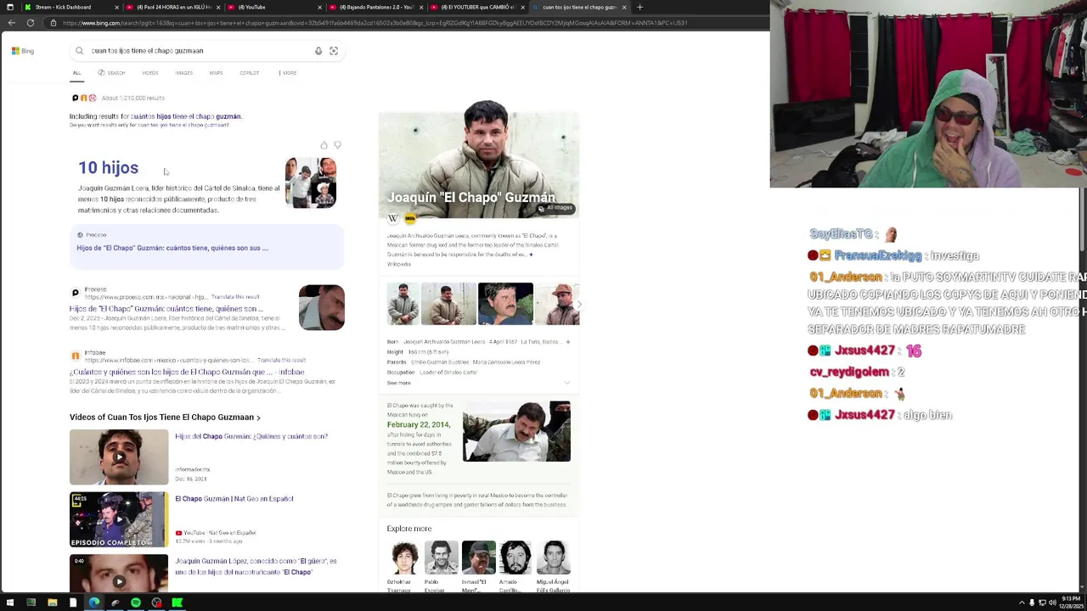The image size is (1087, 611).
Task: Play the Nat Geo en Español video thumbnail
Action: (x=119, y=519)
